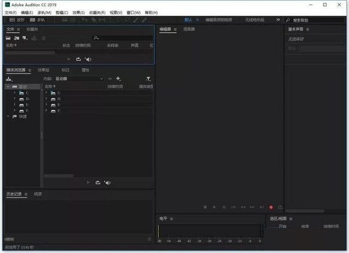Click the Stop button in transport

click(x=205, y=207)
